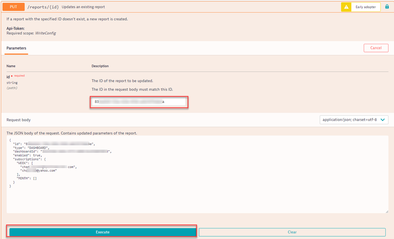Click the WriteConfig scope text
Image resolution: width=394 pixels, height=239 pixels.
pos(45,33)
